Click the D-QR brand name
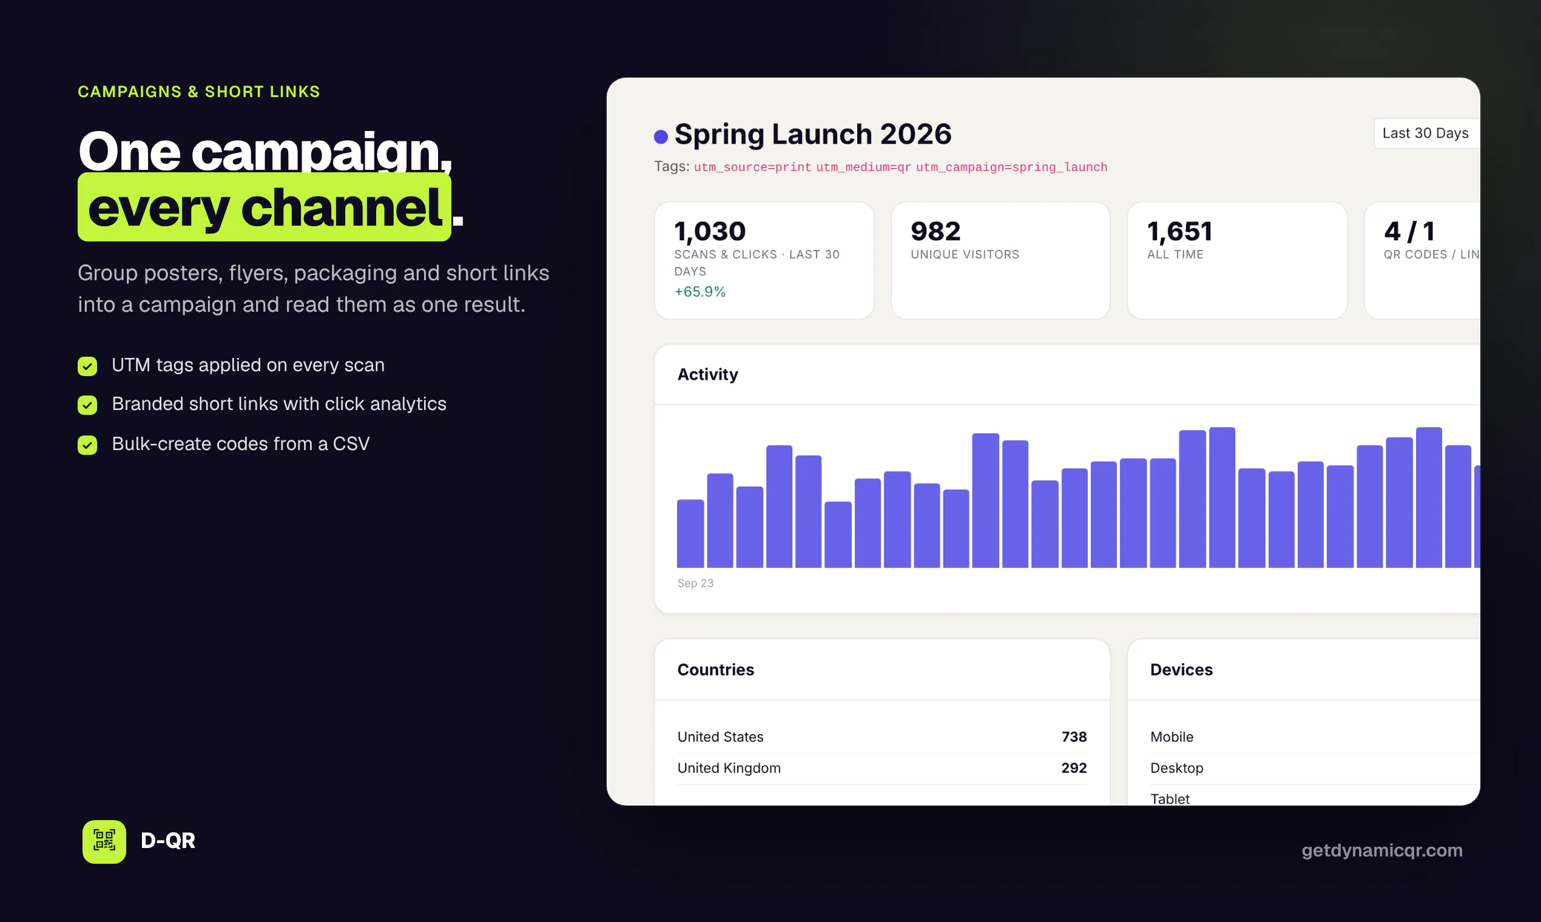 coord(168,841)
